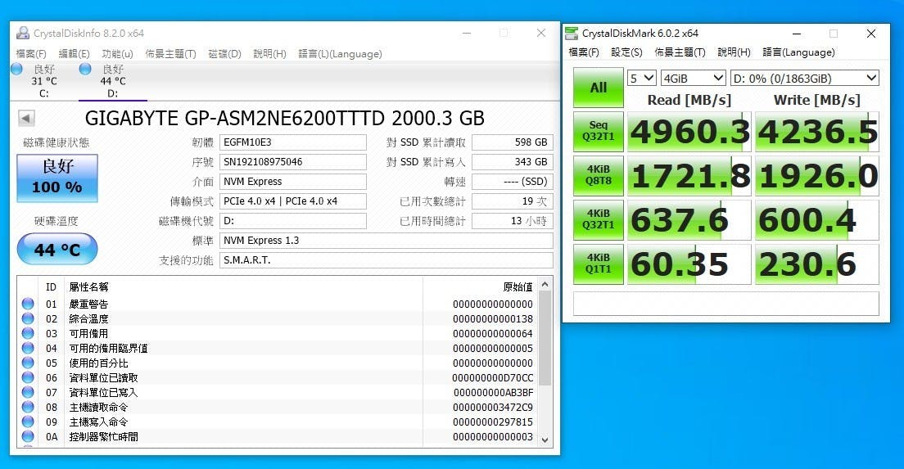Viewport: 904px width, 469px height.
Task: Click the total writes value 343 GB
Action: click(x=513, y=162)
